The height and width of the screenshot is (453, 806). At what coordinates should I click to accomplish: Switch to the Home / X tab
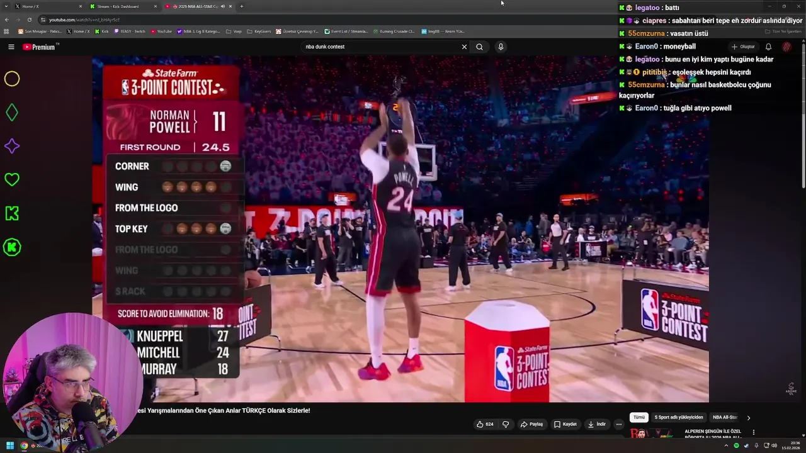(47, 6)
